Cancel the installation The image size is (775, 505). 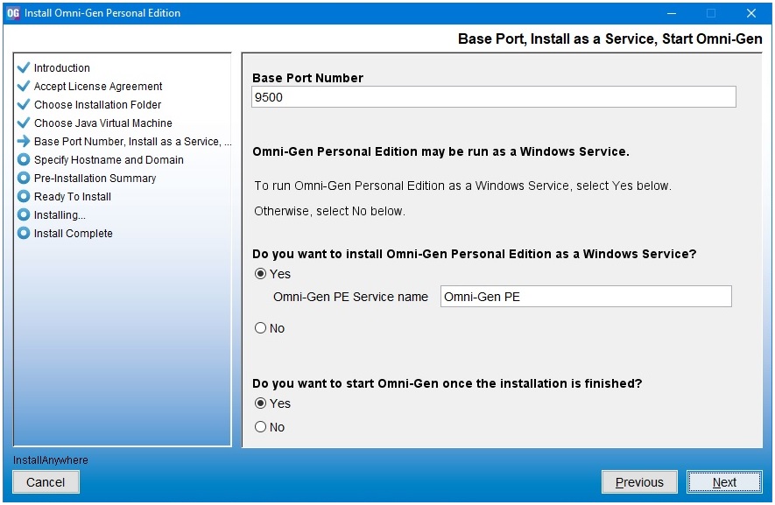46,482
